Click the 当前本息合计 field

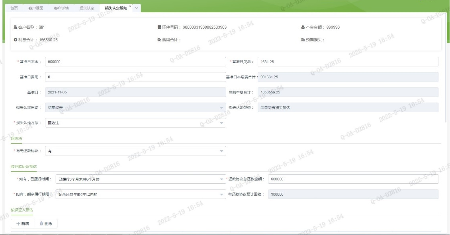pos(348,92)
